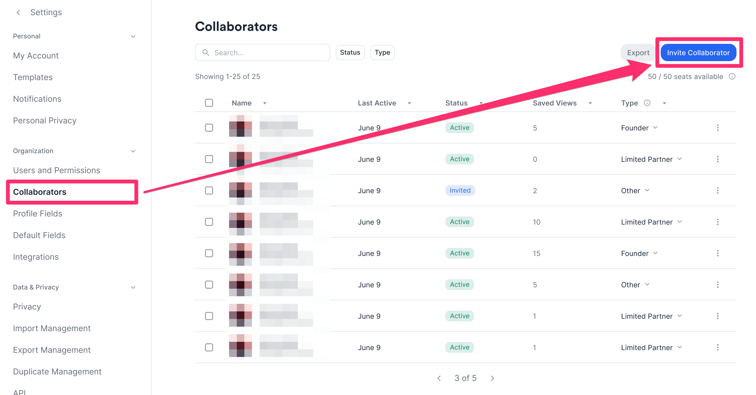Viewport: 756px width, 395px height.
Task: Go to the next page with the right arrow
Action: coord(492,378)
